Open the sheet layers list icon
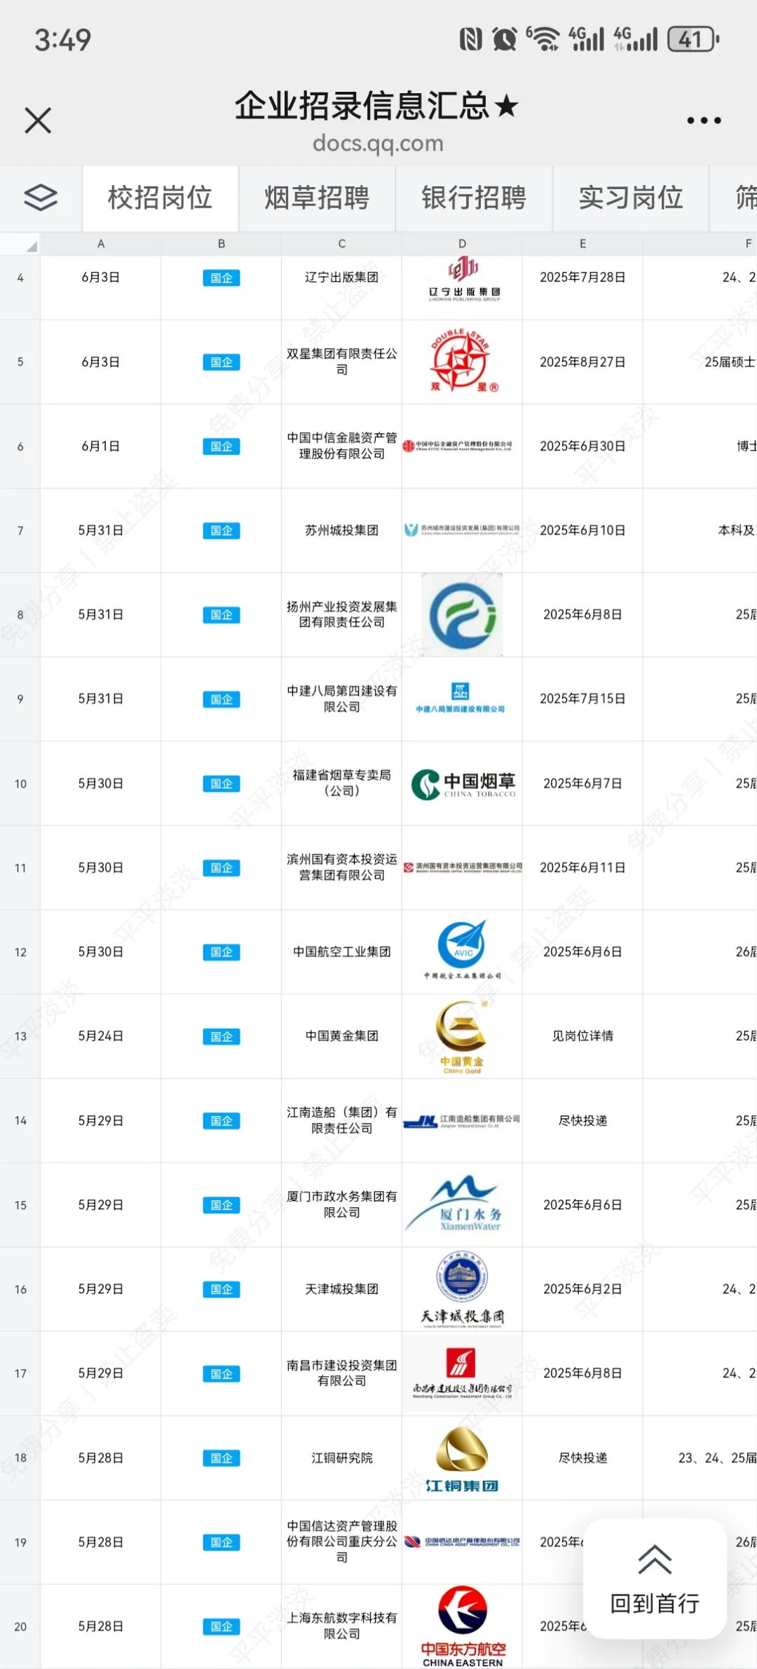This screenshot has width=757, height=1669. tap(41, 198)
